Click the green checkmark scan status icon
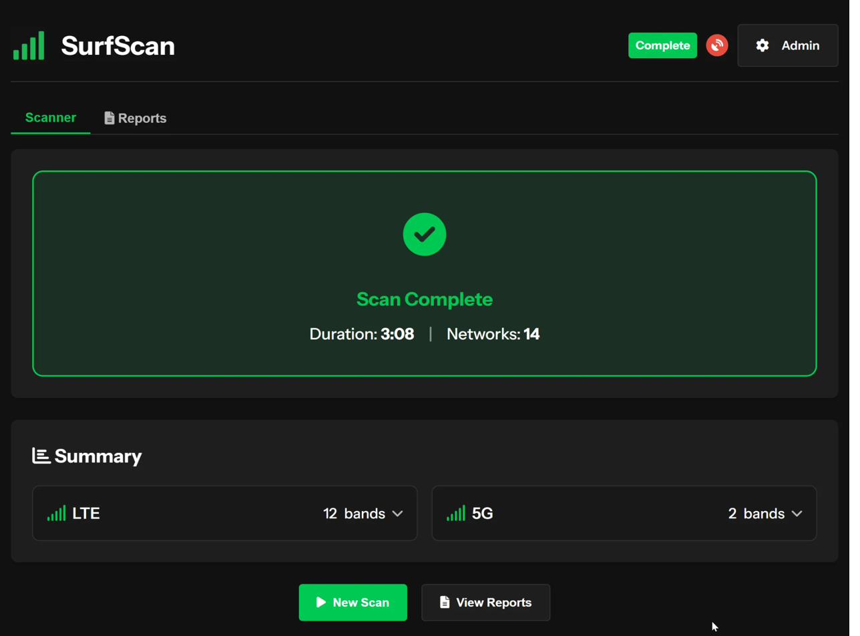Image resolution: width=860 pixels, height=636 pixels. tap(425, 234)
